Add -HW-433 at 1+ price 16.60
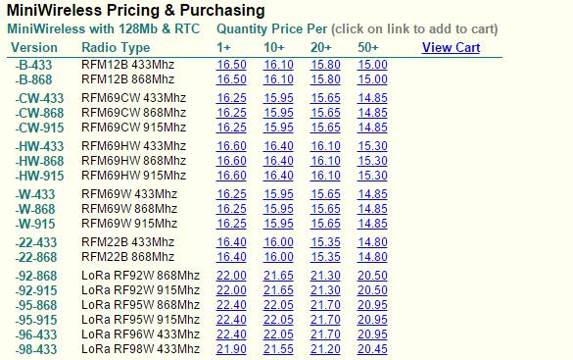The width and height of the screenshot is (573, 360). pos(231,146)
